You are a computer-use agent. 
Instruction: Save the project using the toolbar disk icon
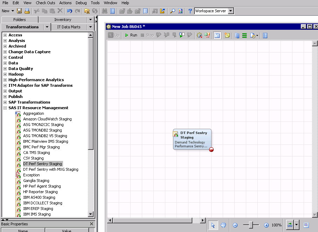(19, 11)
